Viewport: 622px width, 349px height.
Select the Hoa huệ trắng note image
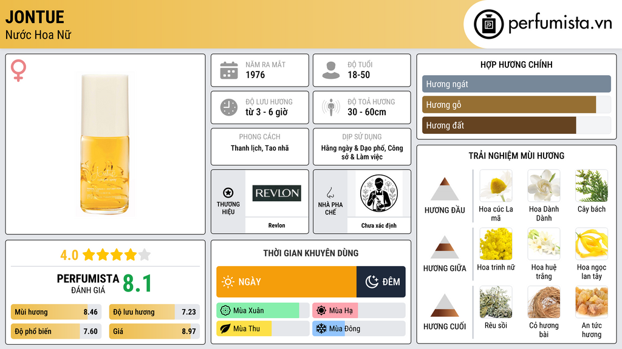click(544, 244)
